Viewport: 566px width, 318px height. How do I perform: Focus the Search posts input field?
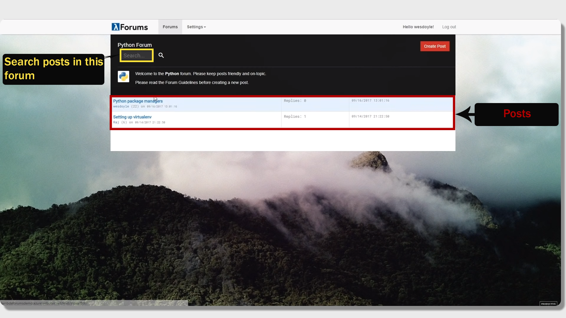pyautogui.click(x=136, y=55)
